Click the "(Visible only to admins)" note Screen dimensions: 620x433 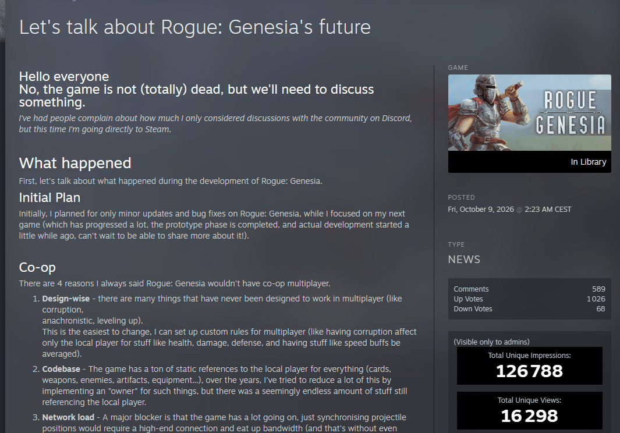click(491, 342)
